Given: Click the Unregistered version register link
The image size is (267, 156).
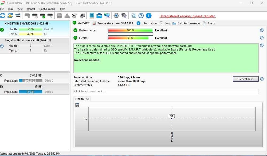Looking at the screenshot, I should (187, 16).
